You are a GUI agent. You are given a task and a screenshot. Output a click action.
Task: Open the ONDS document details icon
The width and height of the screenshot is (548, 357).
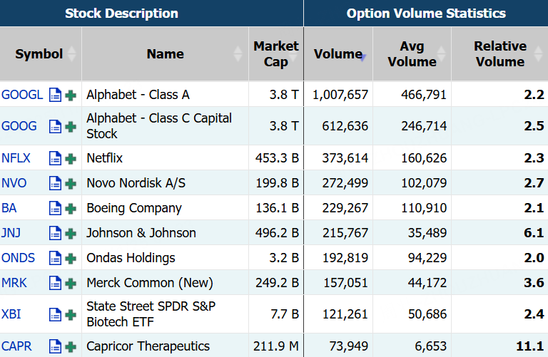click(x=55, y=258)
